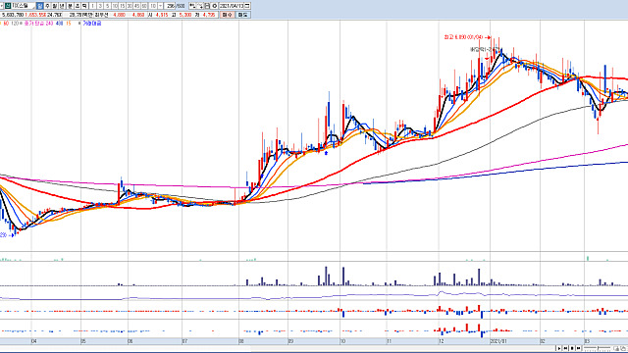Screen dimensions: 628x353
Task: Switch to minute (분) chart period
Action: coord(70,6)
